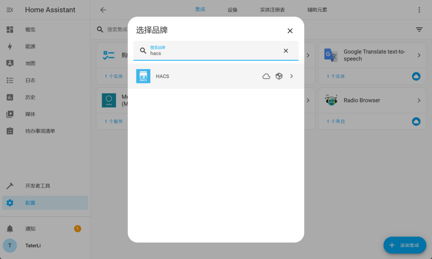Viewport: 432px width, 259px height.
Task: Clear the hacs search text
Action: click(286, 51)
